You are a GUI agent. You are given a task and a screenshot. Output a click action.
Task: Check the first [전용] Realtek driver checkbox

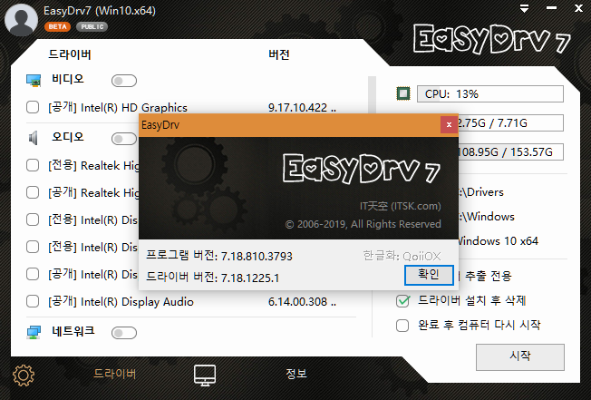(x=33, y=165)
